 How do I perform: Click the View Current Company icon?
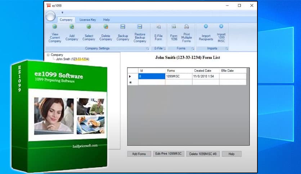pyautogui.click(x=55, y=27)
